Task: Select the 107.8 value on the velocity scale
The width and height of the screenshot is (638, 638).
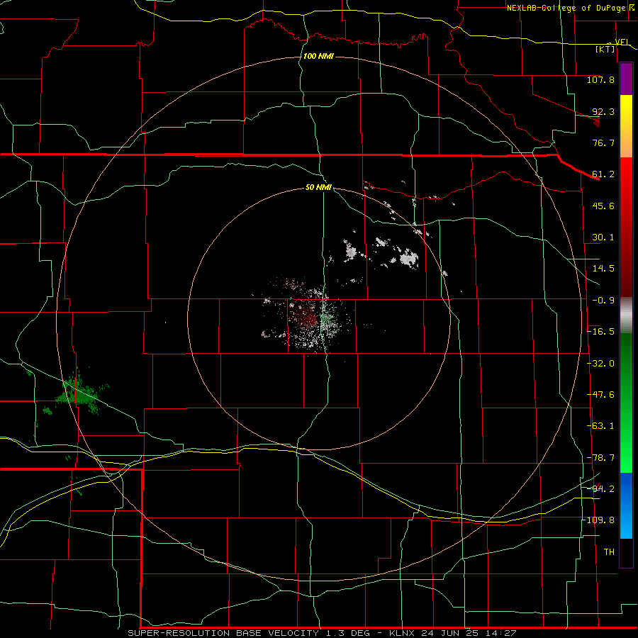Action: pyautogui.click(x=600, y=79)
